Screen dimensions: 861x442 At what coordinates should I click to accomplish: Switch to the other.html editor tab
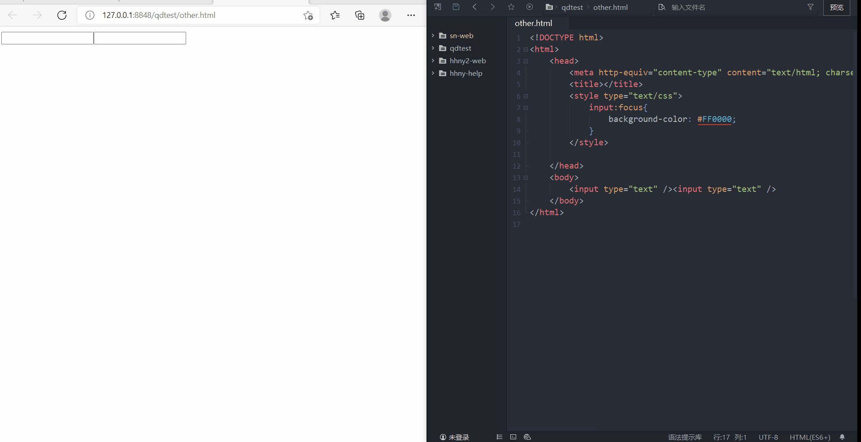534,23
